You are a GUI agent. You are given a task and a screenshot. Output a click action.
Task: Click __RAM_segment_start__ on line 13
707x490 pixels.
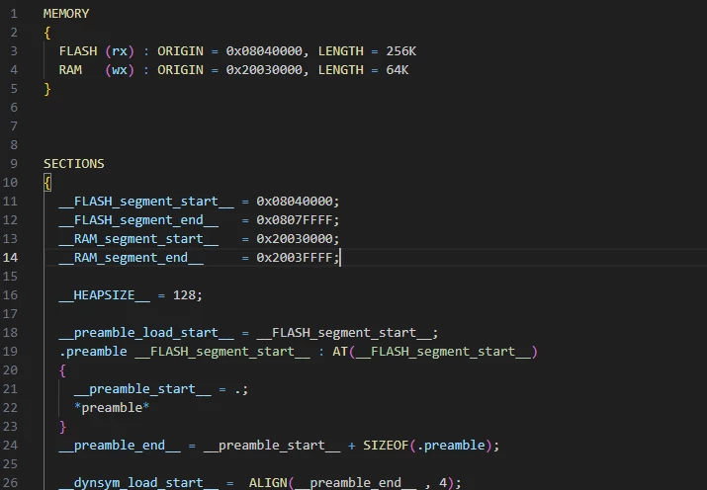click(x=138, y=239)
